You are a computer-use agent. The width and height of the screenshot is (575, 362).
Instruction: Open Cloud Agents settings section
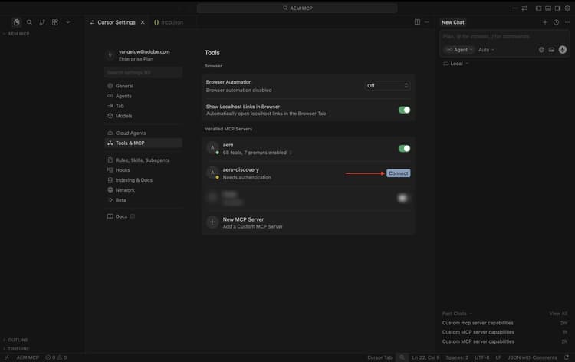pyautogui.click(x=143, y=133)
